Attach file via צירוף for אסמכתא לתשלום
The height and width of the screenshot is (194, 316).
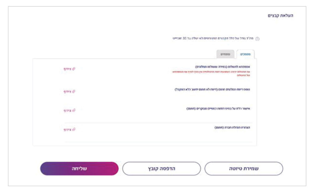[x=67, y=69]
